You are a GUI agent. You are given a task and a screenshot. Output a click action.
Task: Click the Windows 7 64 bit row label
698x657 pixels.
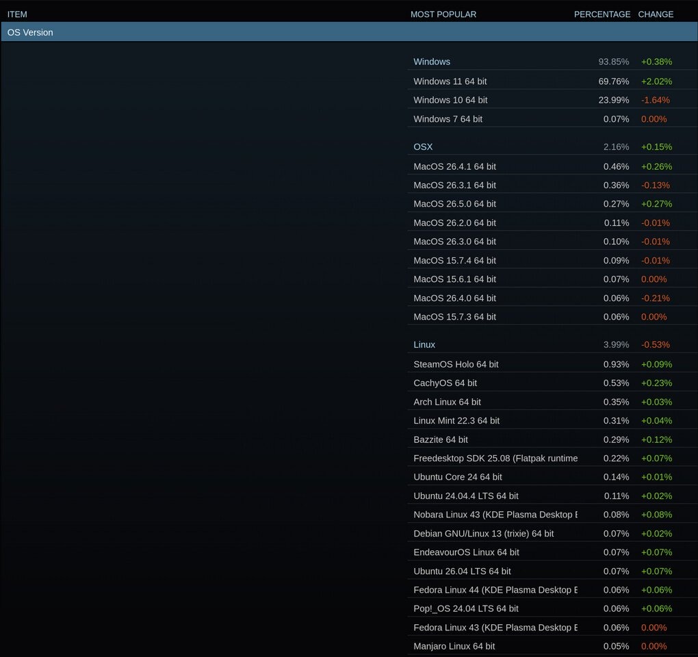(x=448, y=119)
